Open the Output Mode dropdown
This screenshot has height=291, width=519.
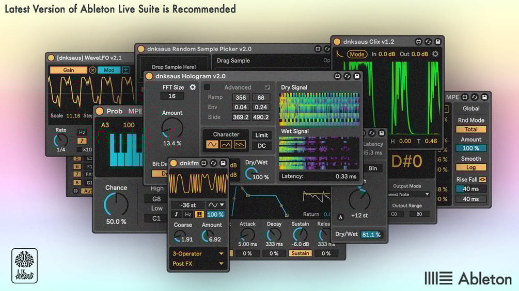point(409,195)
